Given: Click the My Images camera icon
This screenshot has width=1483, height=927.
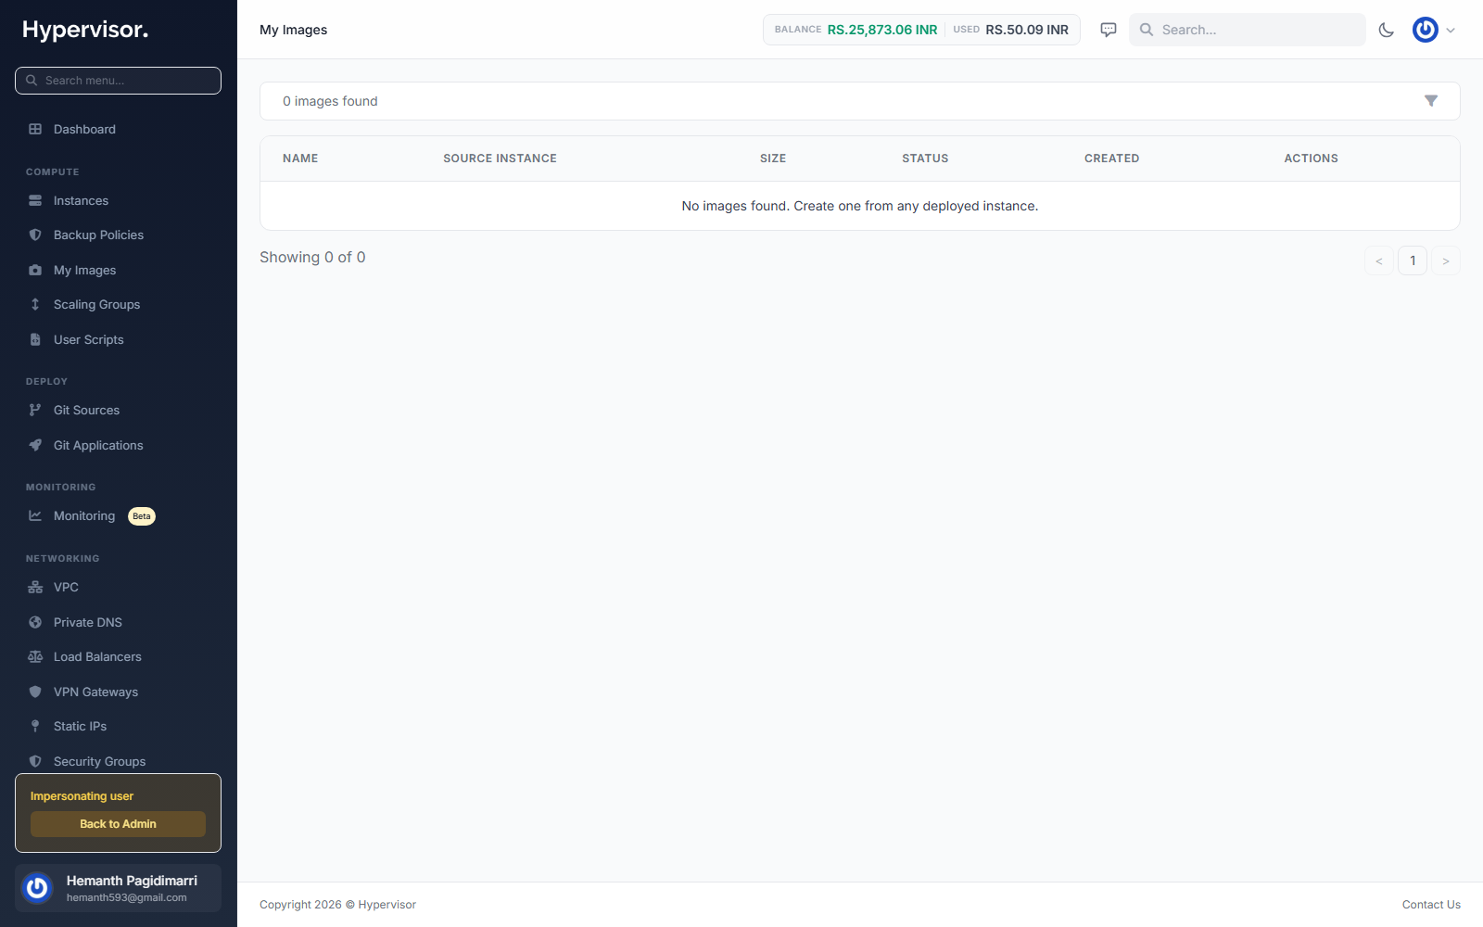Looking at the screenshot, I should tap(35, 271).
